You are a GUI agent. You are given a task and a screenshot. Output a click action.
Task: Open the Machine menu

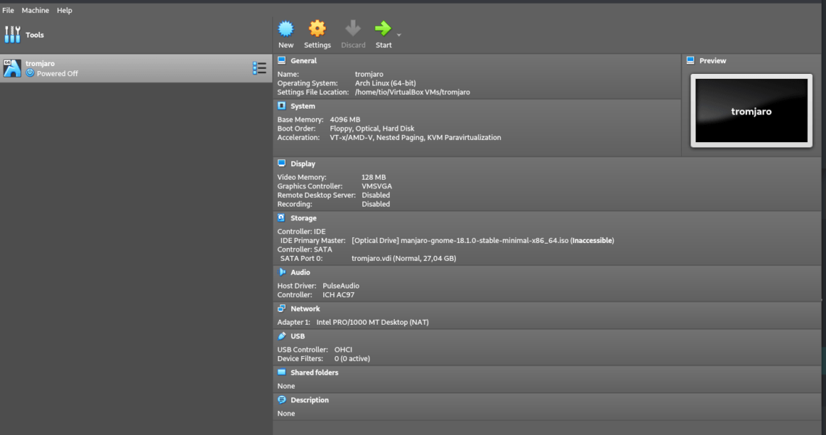(36, 10)
